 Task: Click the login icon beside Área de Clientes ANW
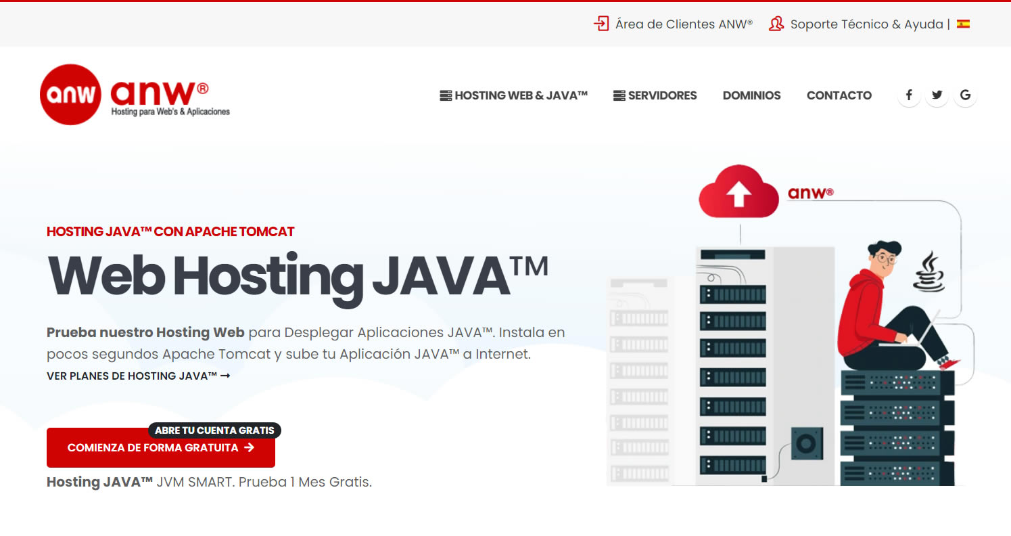(x=601, y=24)
